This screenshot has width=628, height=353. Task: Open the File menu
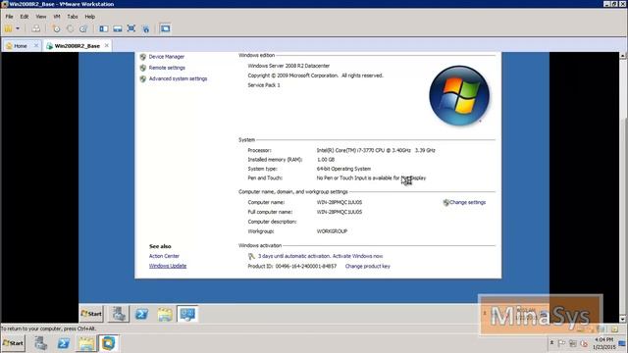(9, 17)
